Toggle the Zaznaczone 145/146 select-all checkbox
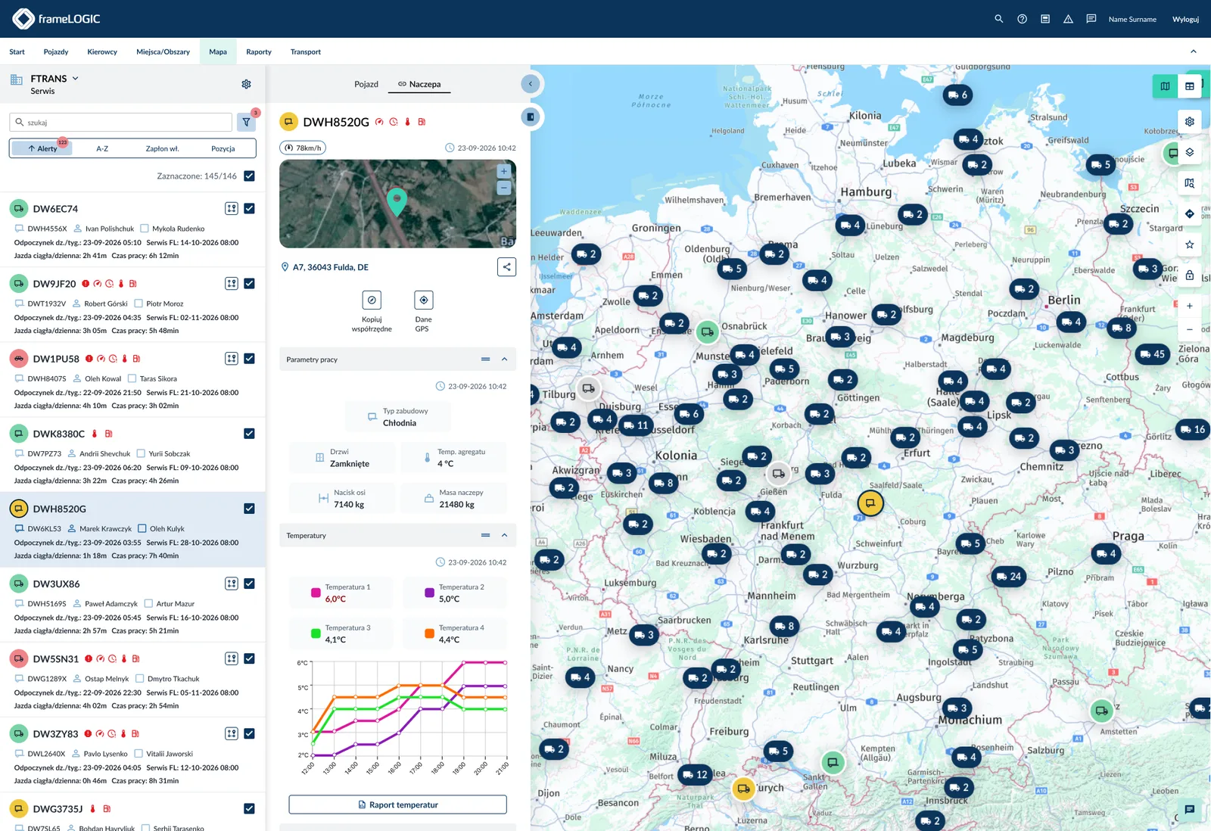This screenshot has height=831, width=1211. pos(249,176)
